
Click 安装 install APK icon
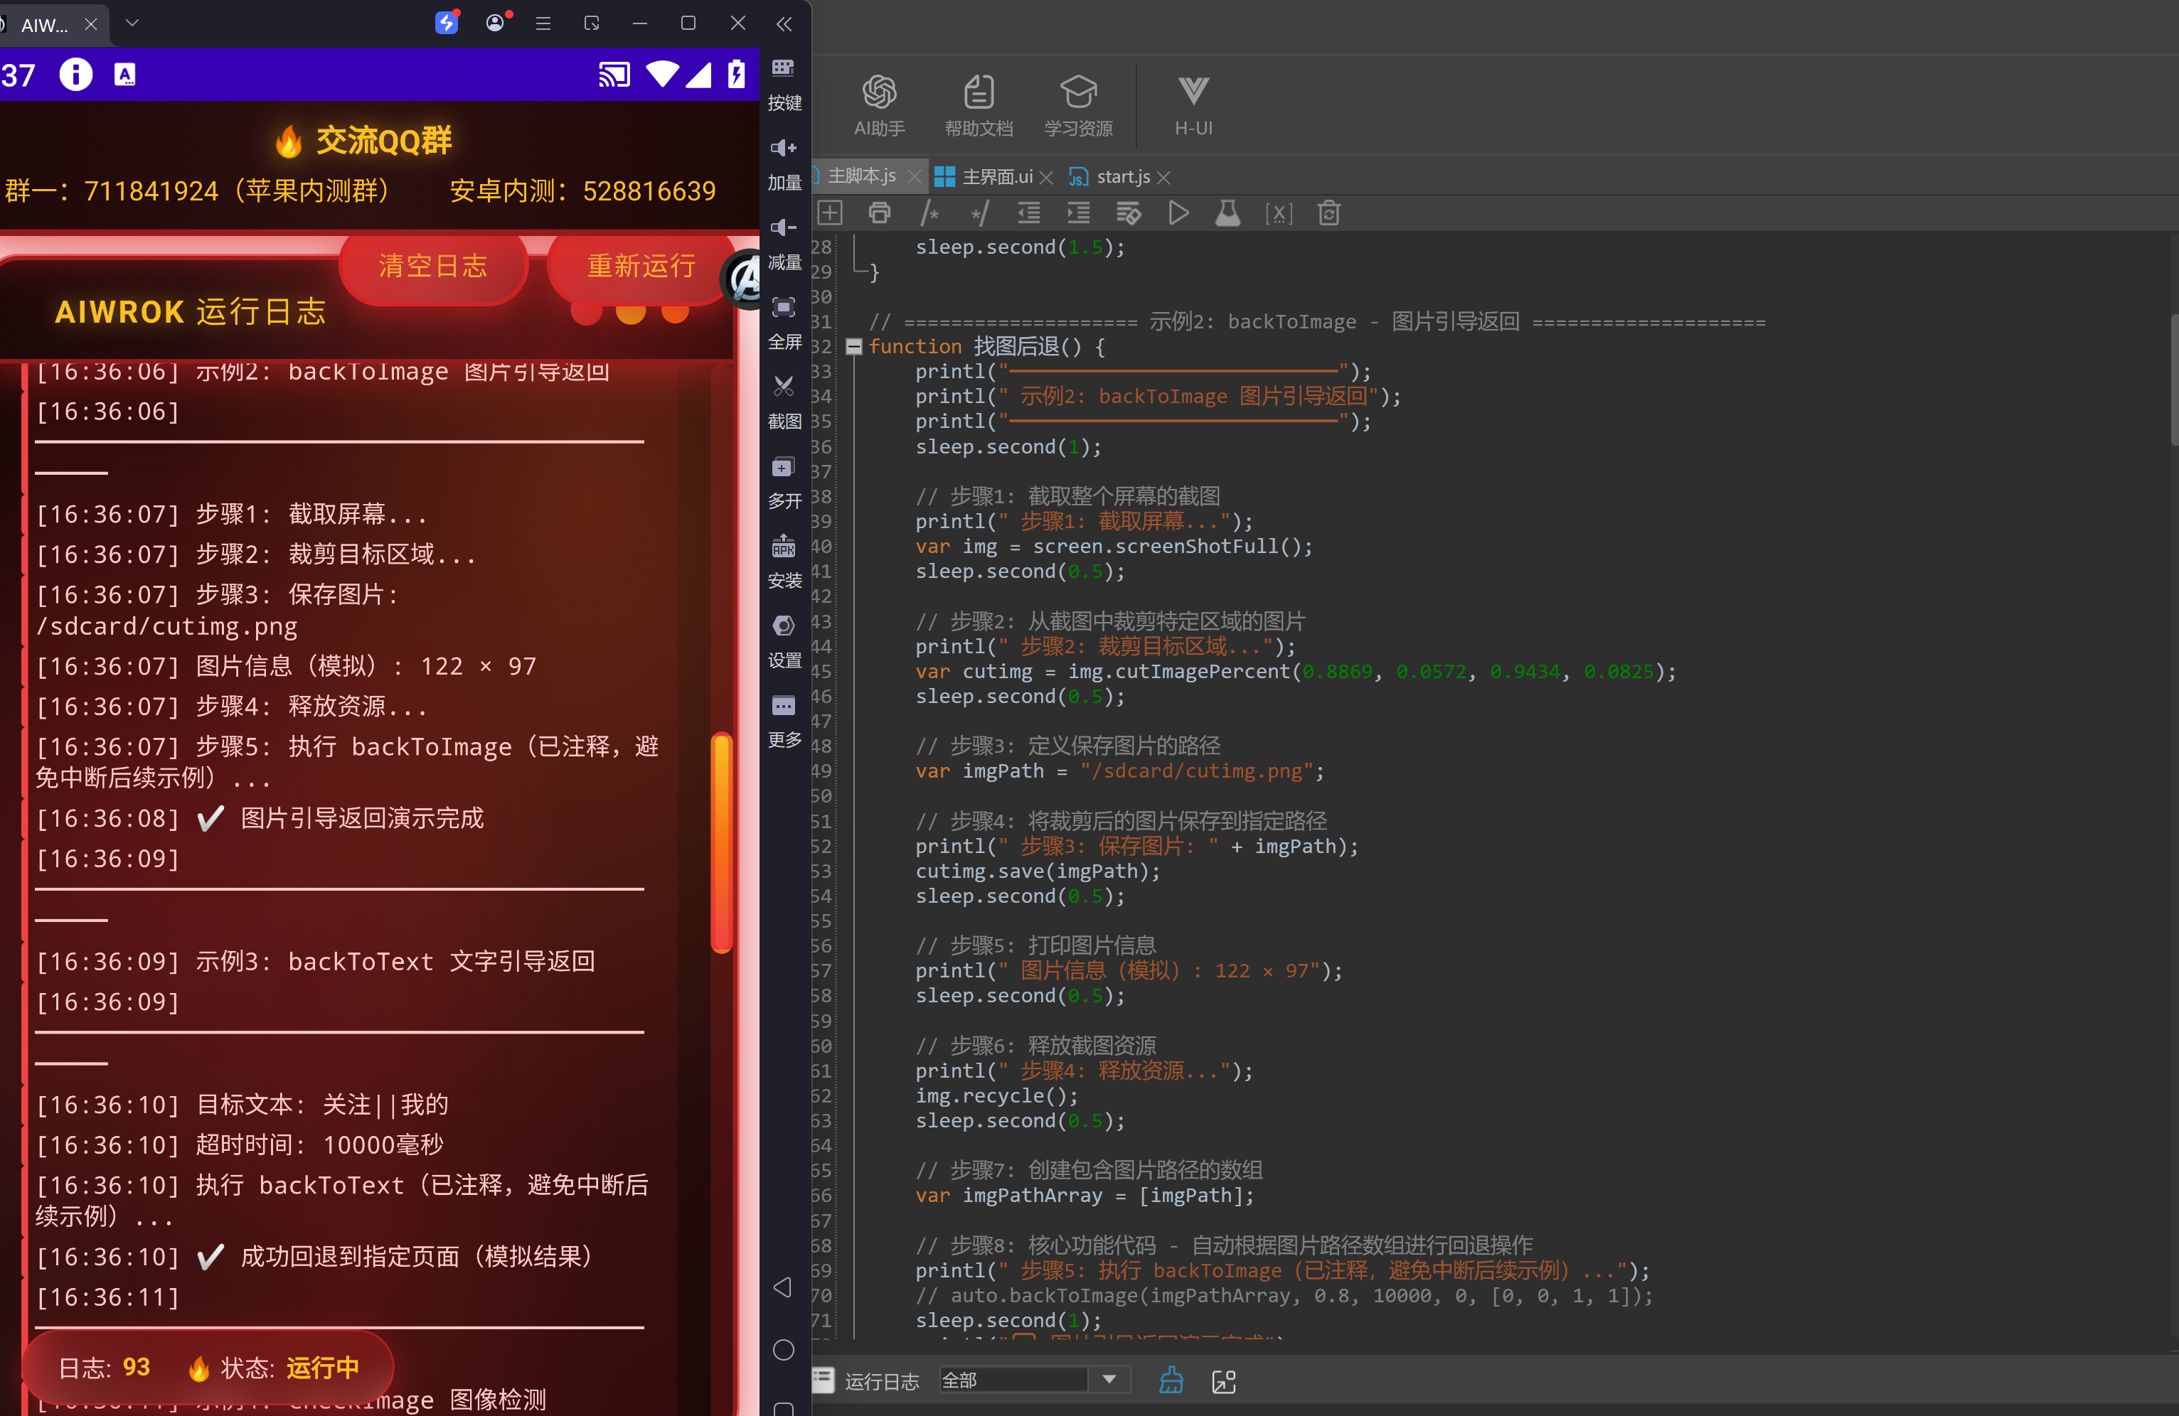point(784,562)
